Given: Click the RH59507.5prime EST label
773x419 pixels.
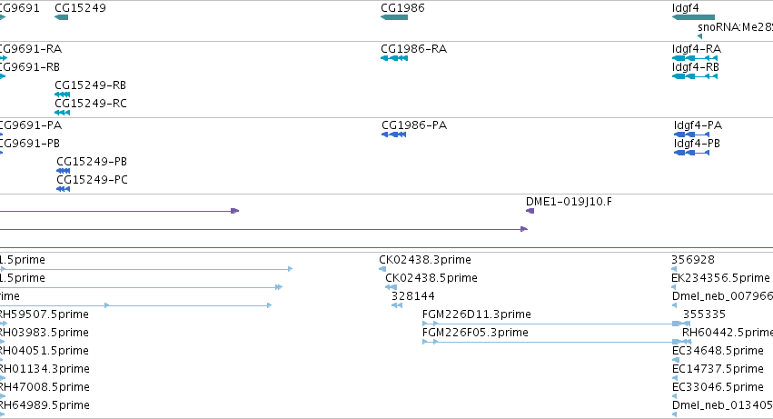Looking at the screenshot, I should coord(45,314).
